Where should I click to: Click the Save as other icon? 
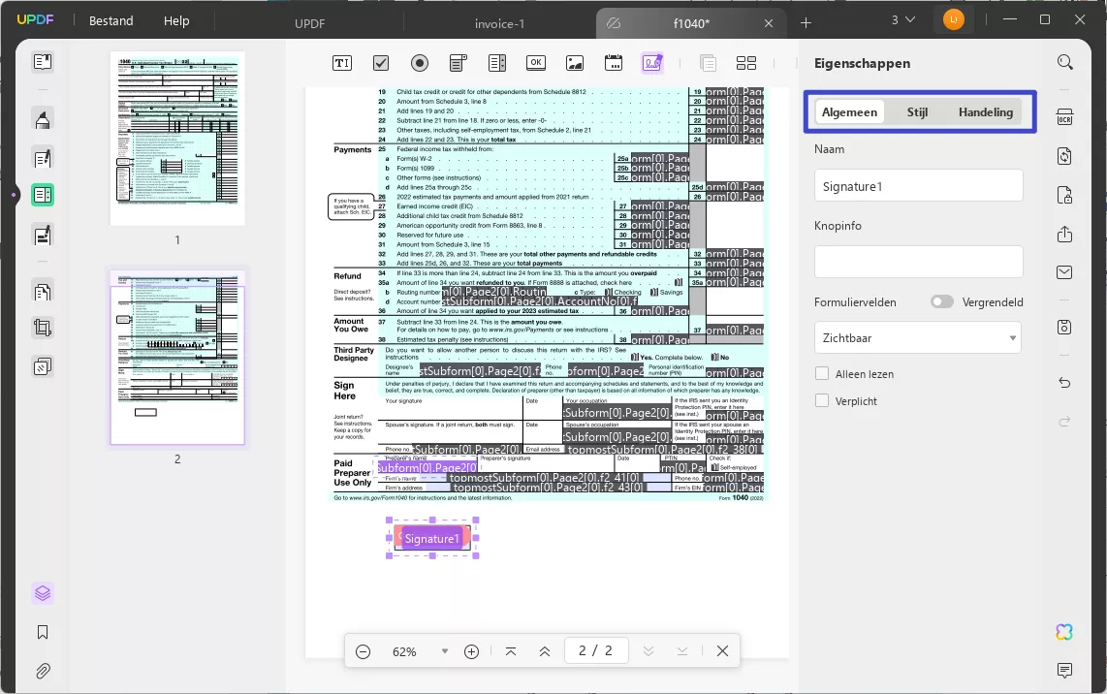point(1064,327)
